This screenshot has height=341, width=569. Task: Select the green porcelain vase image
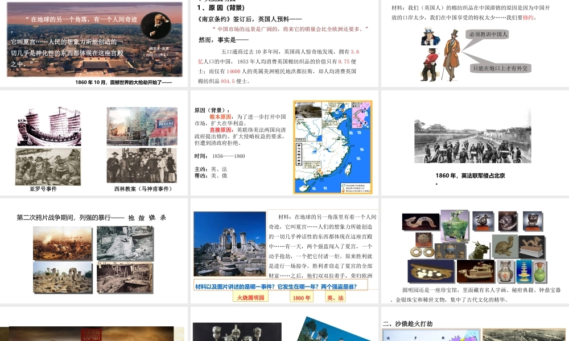(x=541, y=272)
